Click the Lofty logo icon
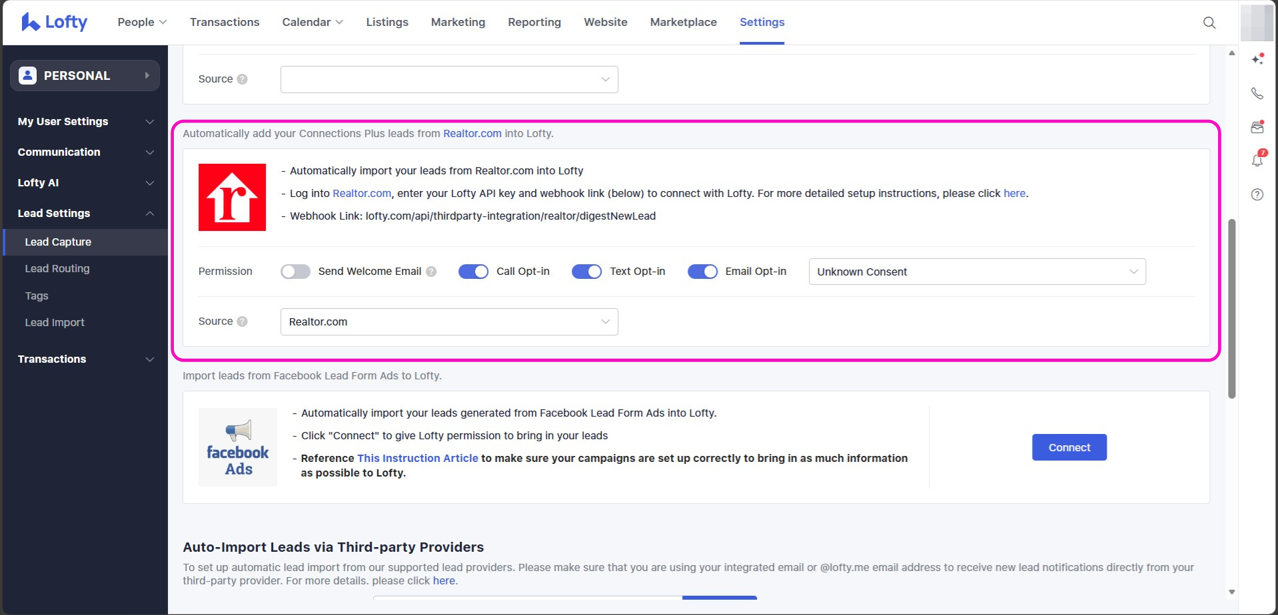 (x=31, y=22)
